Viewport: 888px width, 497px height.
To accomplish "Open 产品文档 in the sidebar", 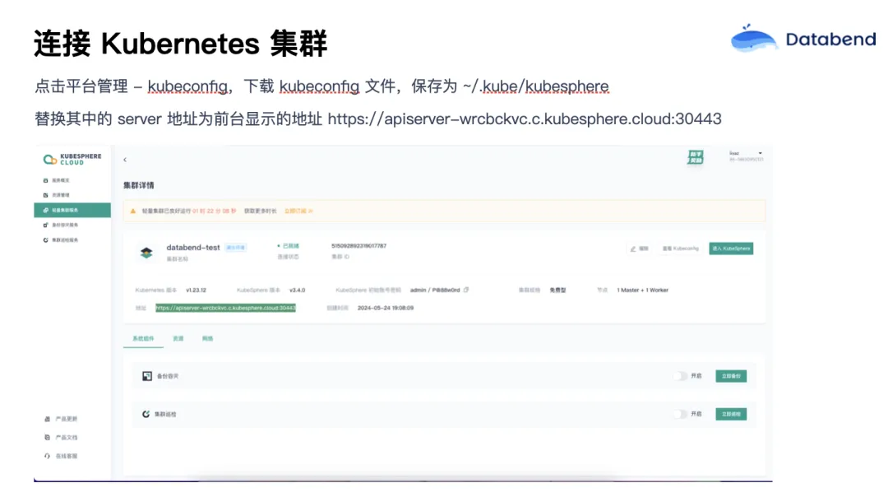I will (x=61, y=438).
